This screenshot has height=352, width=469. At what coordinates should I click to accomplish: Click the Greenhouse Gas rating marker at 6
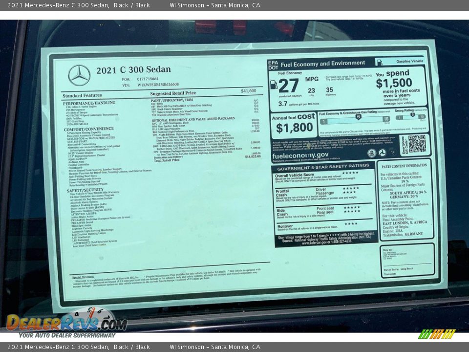(359, 116)
